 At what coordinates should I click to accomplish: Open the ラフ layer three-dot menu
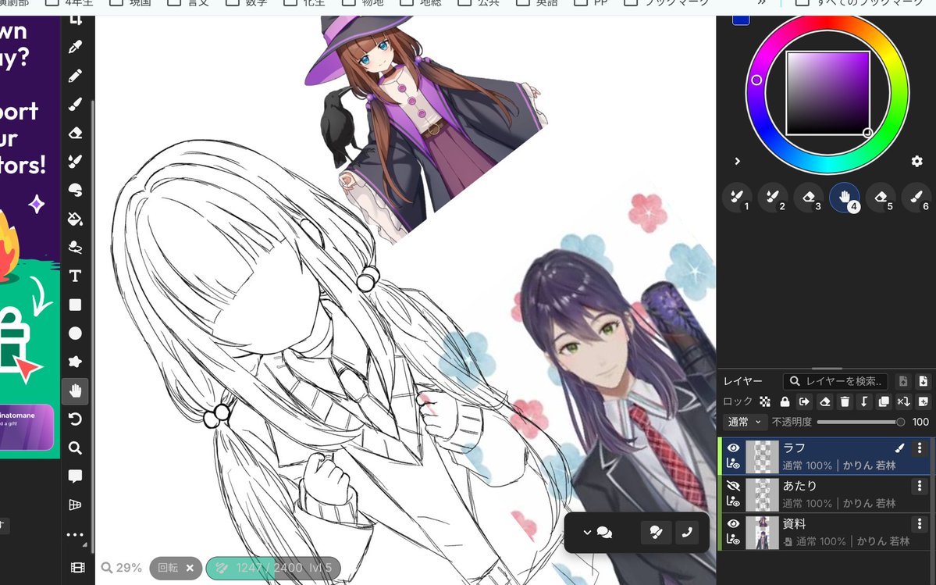(x=920, y=448)
